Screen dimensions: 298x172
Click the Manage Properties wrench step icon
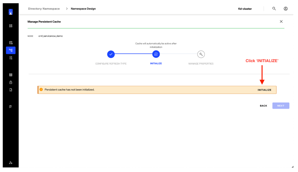pyautogui.click(x=201, y=54)
